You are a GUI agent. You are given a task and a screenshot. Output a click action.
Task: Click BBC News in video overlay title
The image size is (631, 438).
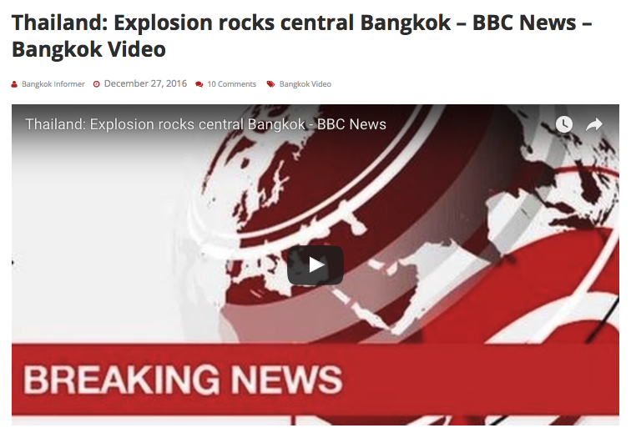click(x=351, y=124)
